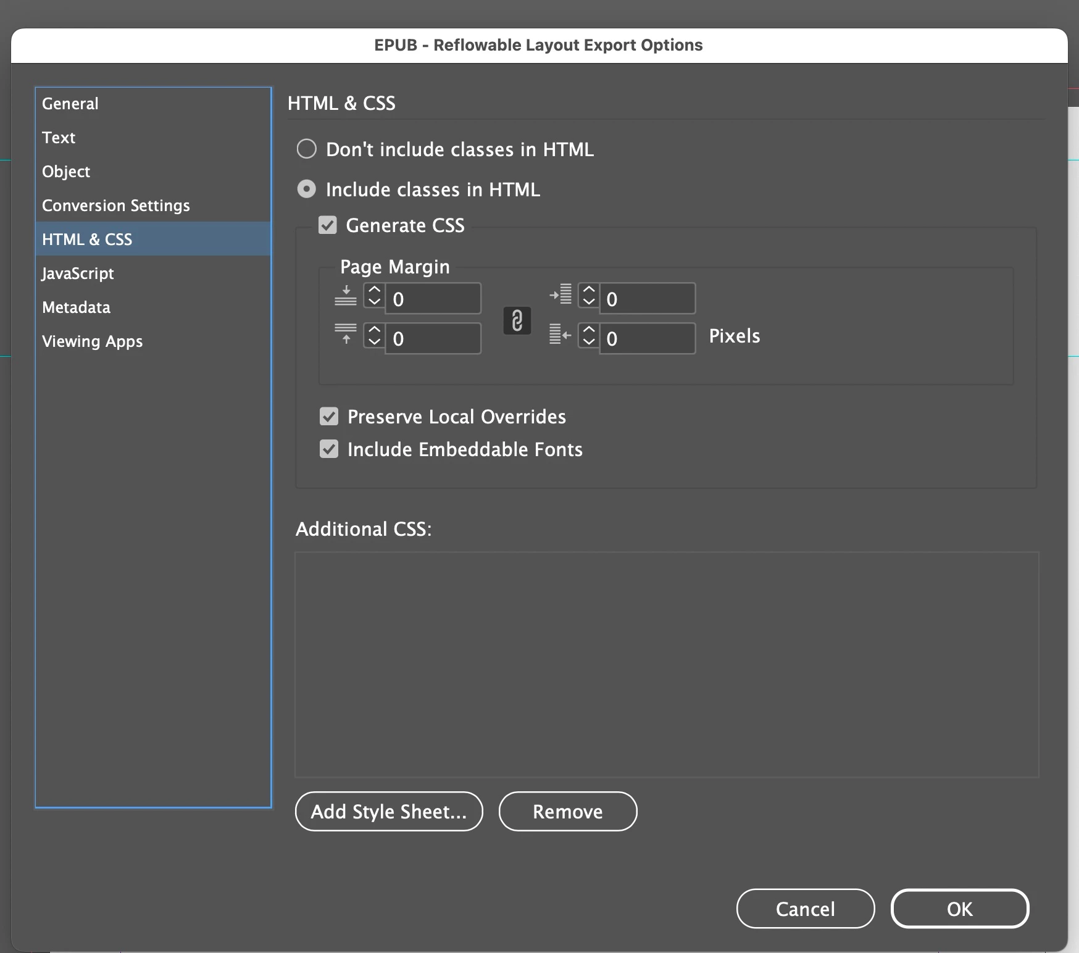This screenshot has height=953, width=1079.
Task: Increase left margin with up arrow
Action: click(589, 289)
